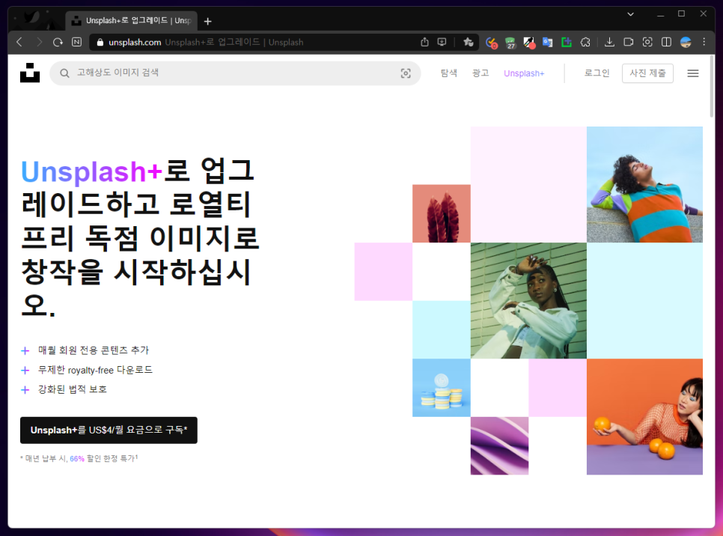Open the browser three-dot menu
Screen dimensions: 723x536
coord(704,42)
